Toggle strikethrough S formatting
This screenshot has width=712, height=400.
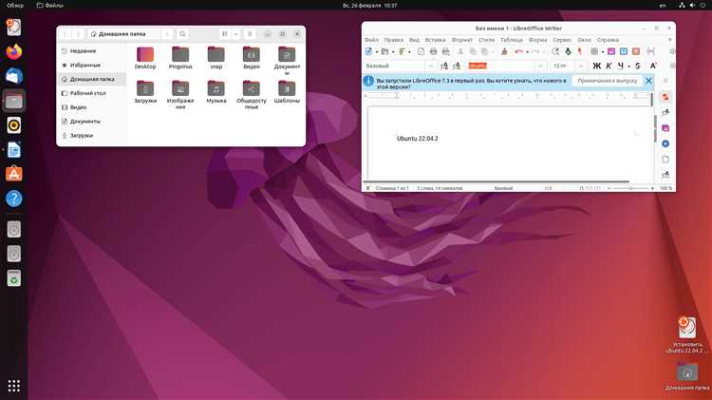pos(638,66)
